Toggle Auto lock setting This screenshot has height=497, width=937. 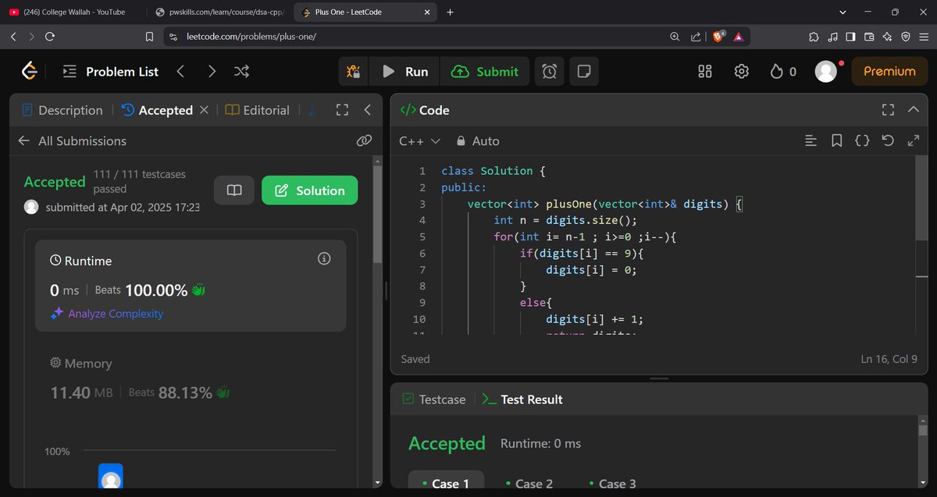click(477, 141)
